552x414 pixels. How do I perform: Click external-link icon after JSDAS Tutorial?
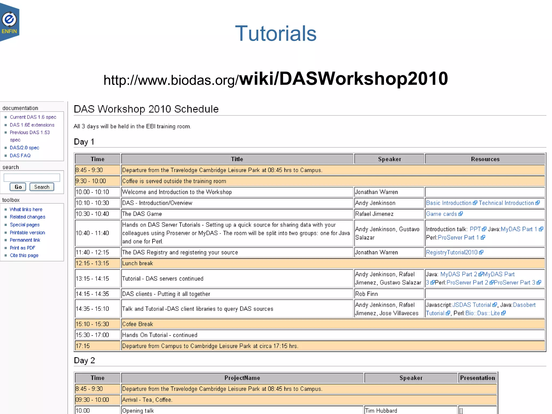point(494,305)
